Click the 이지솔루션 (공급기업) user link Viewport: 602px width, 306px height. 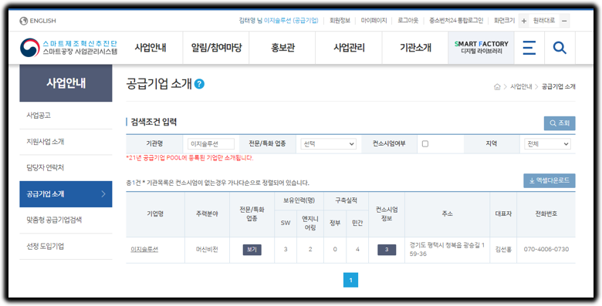click(291, 21)
